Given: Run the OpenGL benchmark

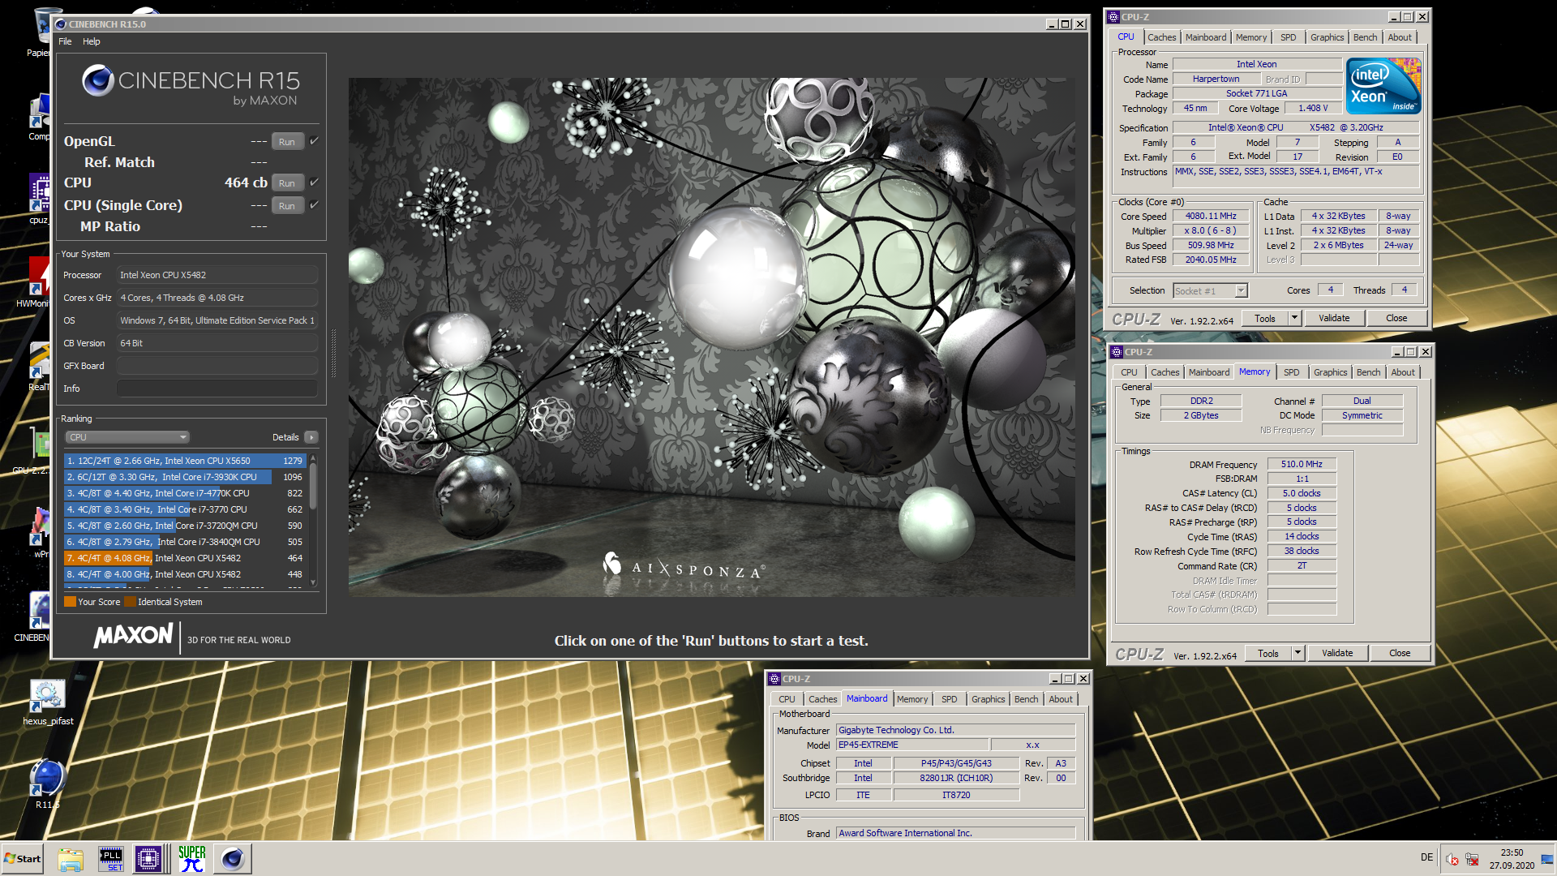Looking at the screenshot, I should coord(287,142).
